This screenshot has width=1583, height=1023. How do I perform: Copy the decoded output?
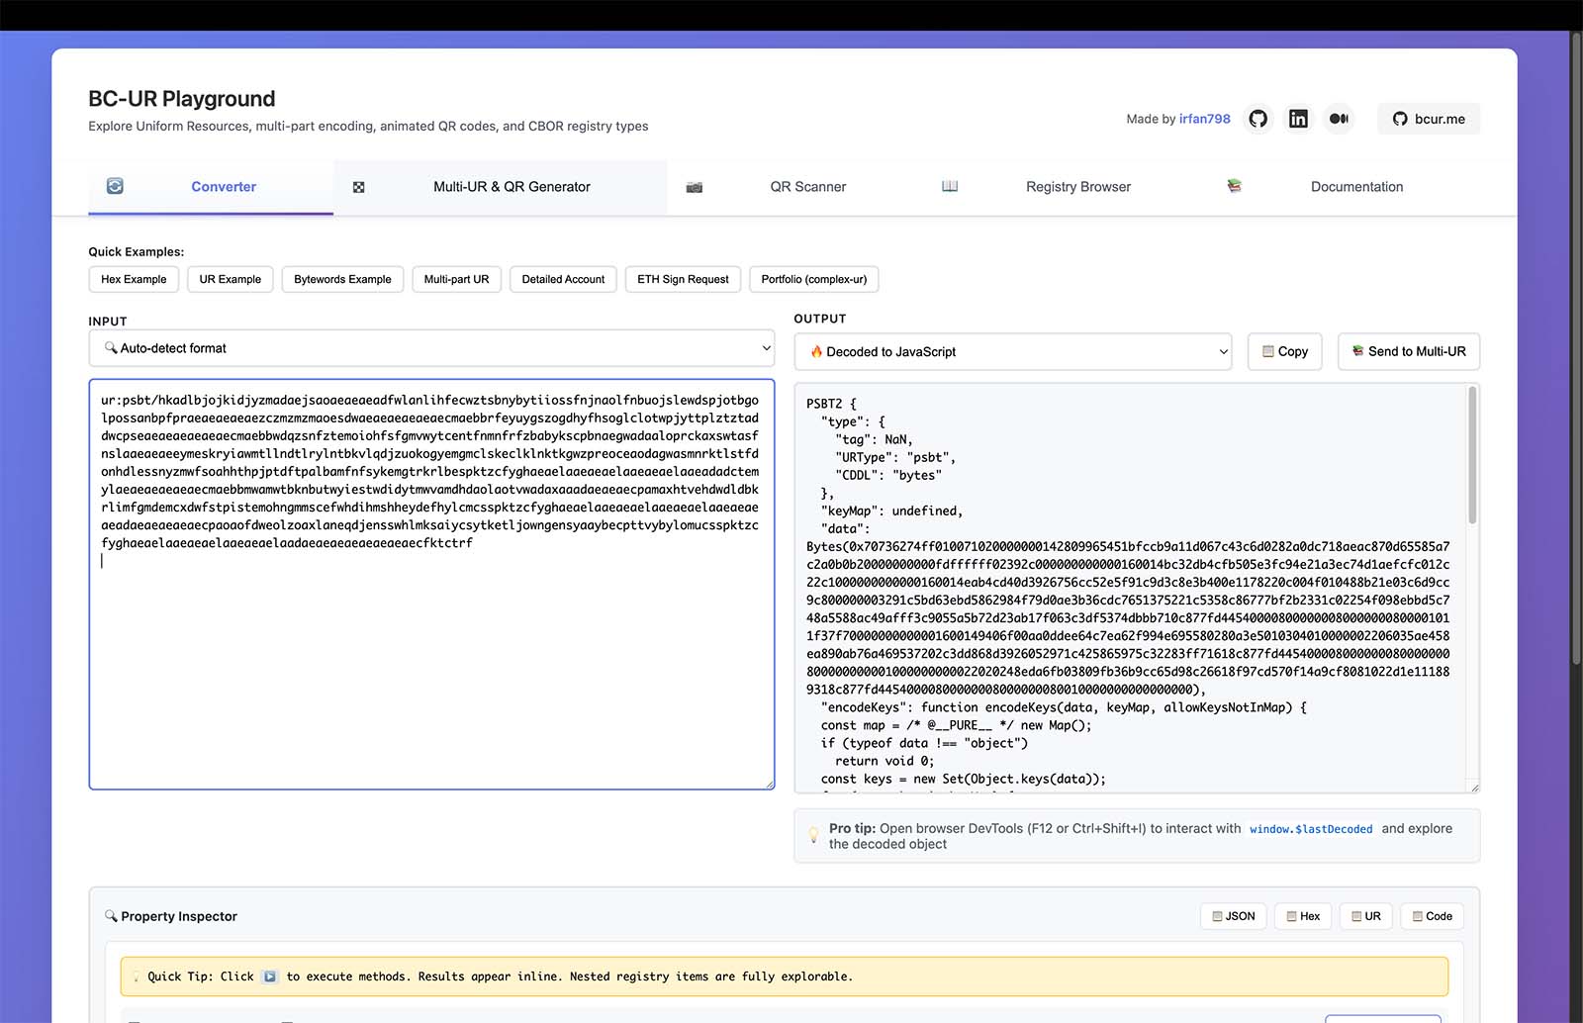tap(1284, 352)
